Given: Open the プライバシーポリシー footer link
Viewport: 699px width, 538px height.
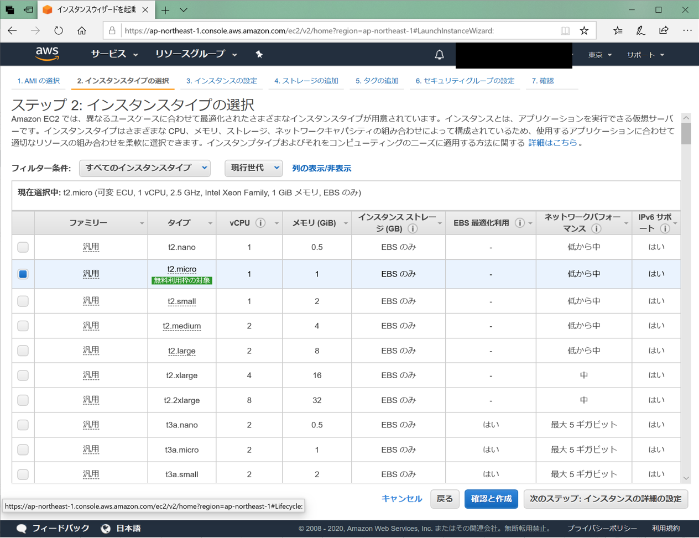Looking at the screenshot, I should pyautogui.click(x=602, y=529).
